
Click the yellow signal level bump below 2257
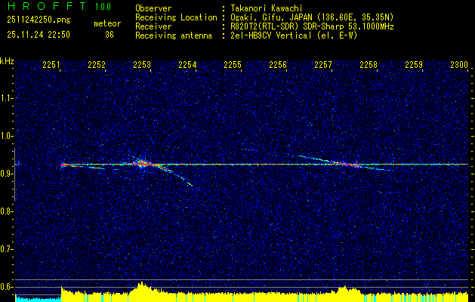tap(344, 292)
